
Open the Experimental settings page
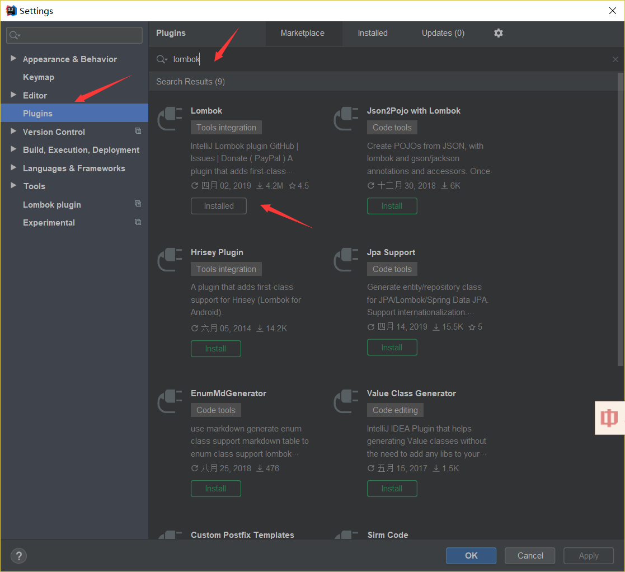49,222
